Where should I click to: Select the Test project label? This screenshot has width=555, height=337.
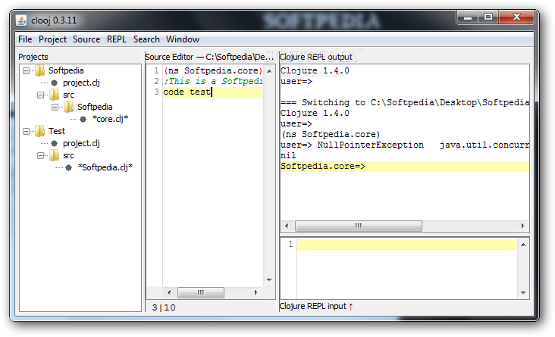pyautogui.click(x=57, y=131)
